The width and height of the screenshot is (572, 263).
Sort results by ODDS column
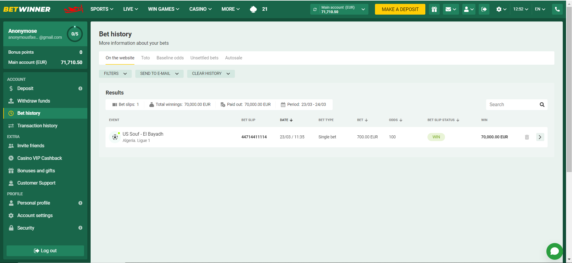pyautogui.click(x=396, y=120)
